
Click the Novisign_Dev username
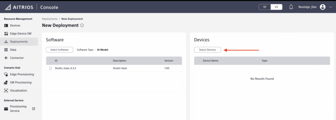[x=307, y=7]
